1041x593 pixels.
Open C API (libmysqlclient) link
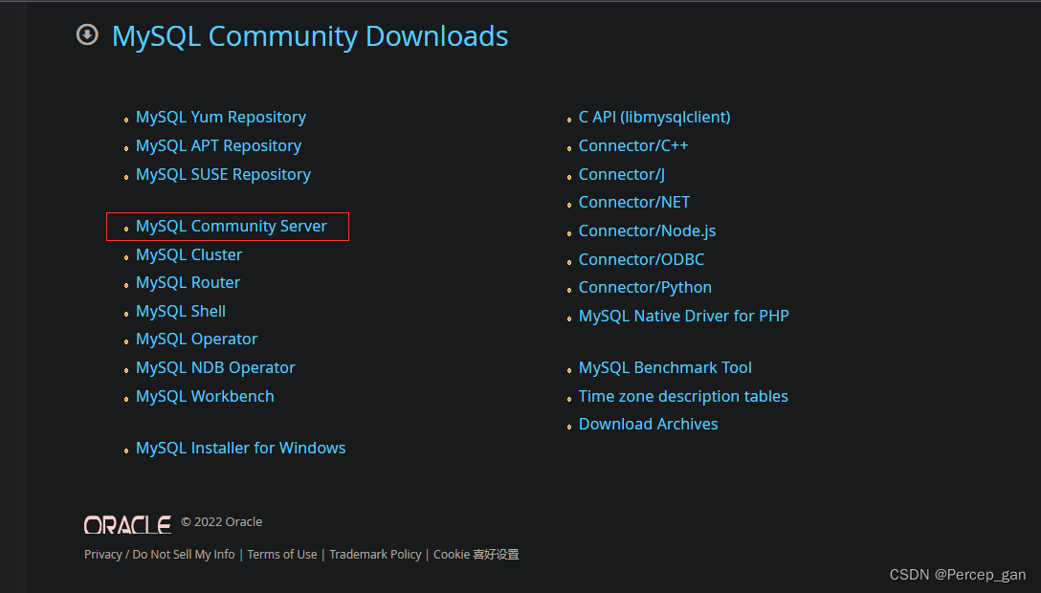(653, 118)
